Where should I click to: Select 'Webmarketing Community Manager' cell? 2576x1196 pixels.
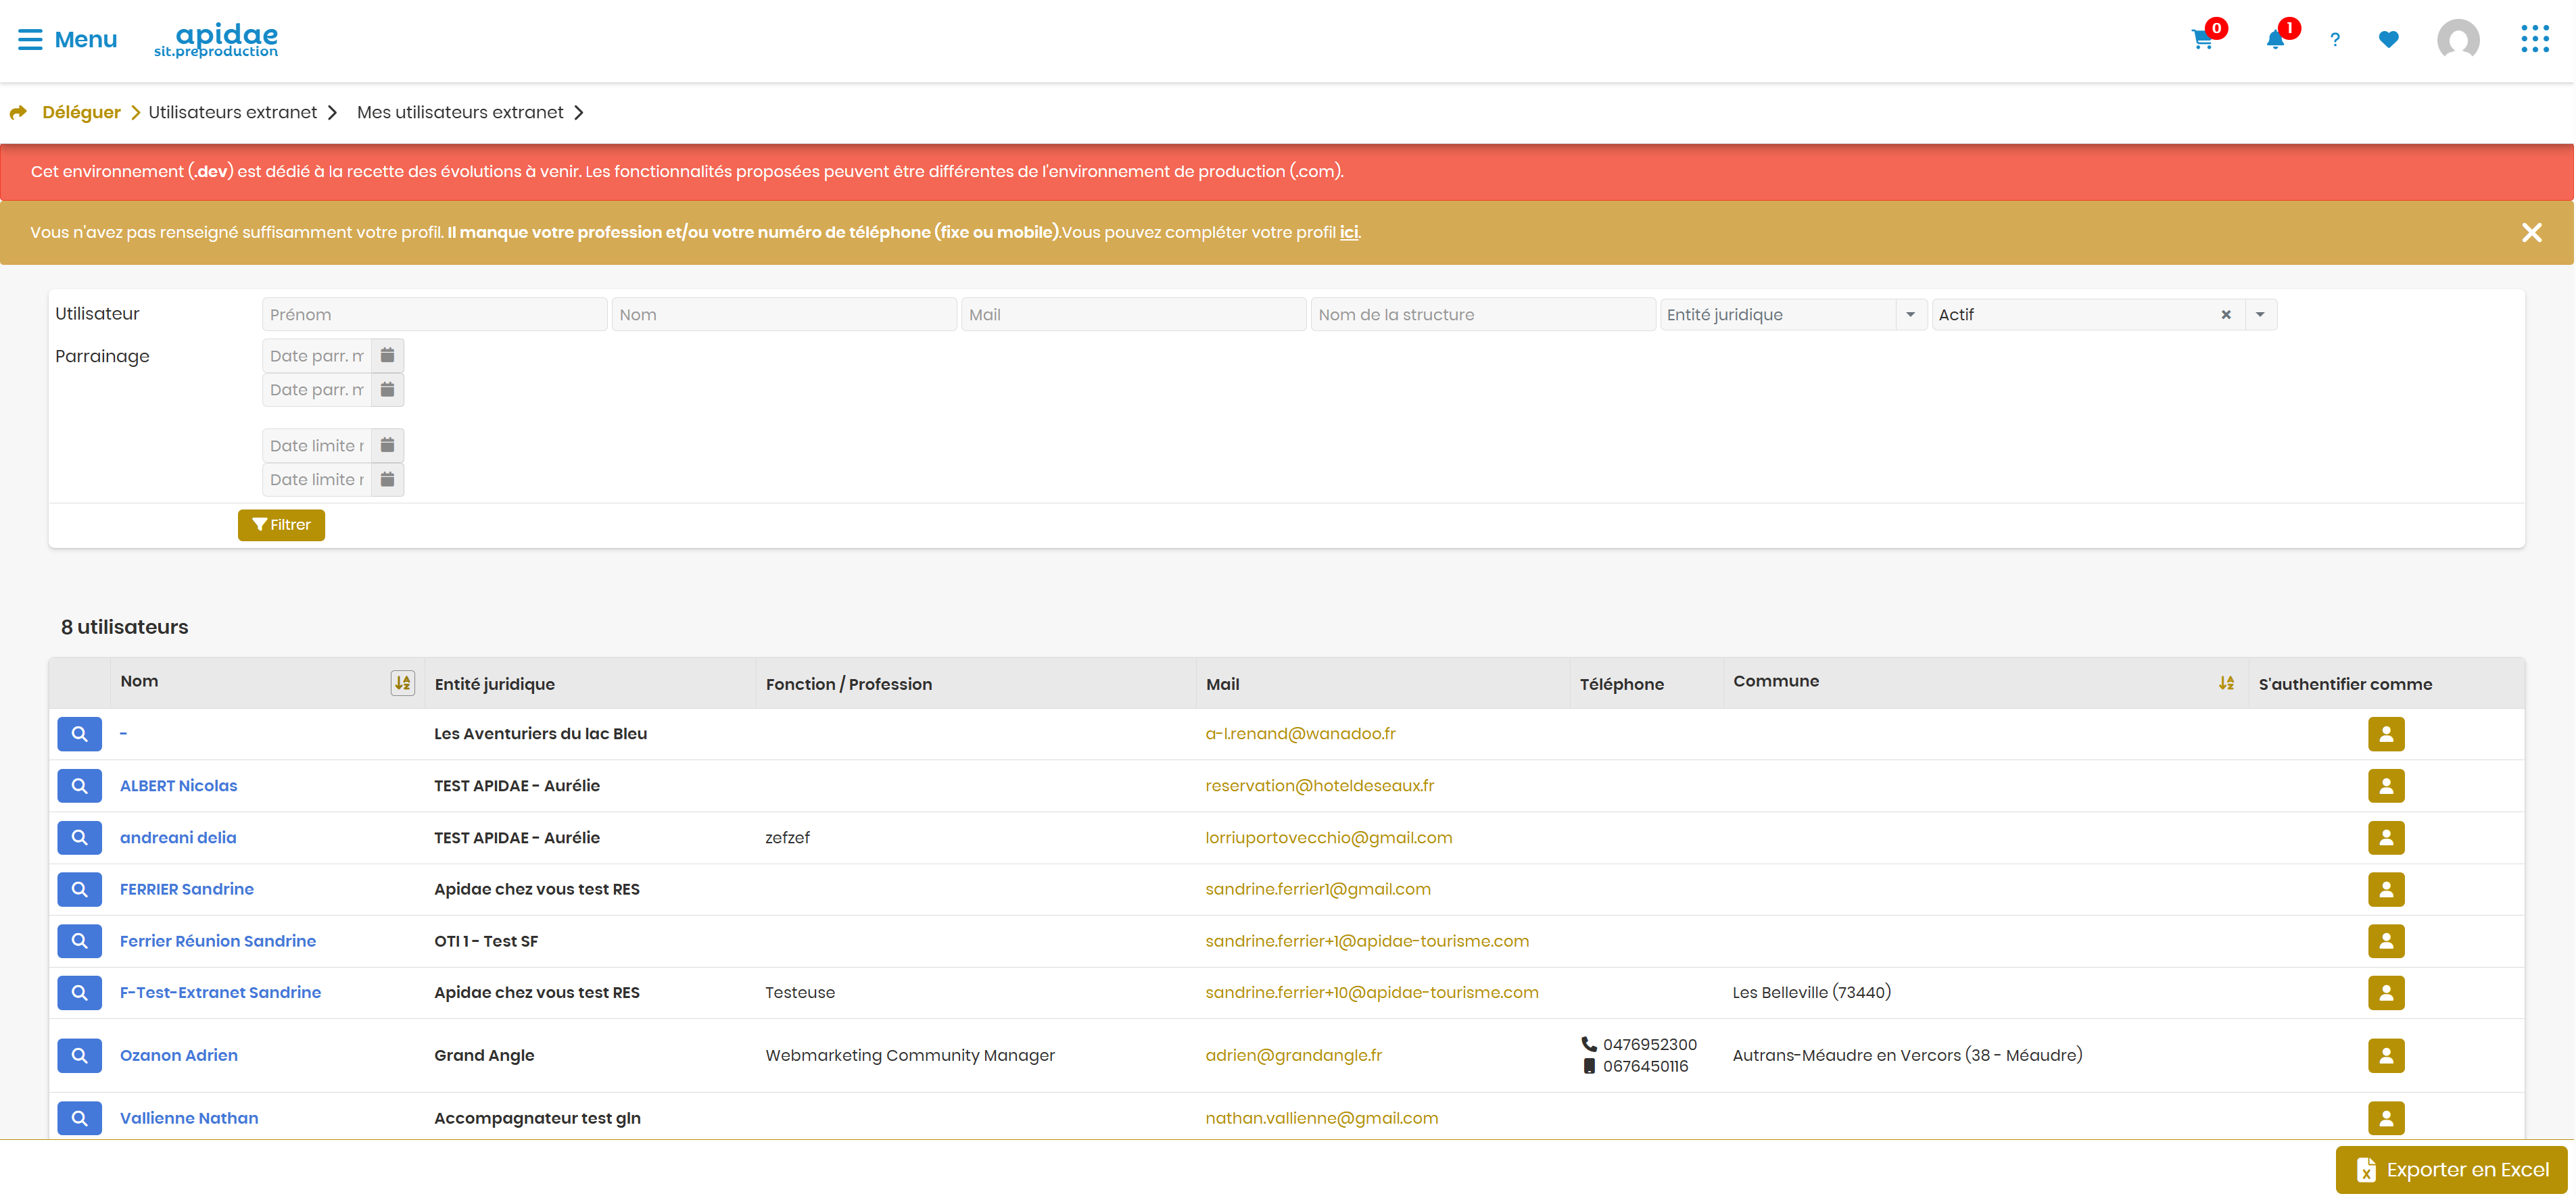[910, 1056]
